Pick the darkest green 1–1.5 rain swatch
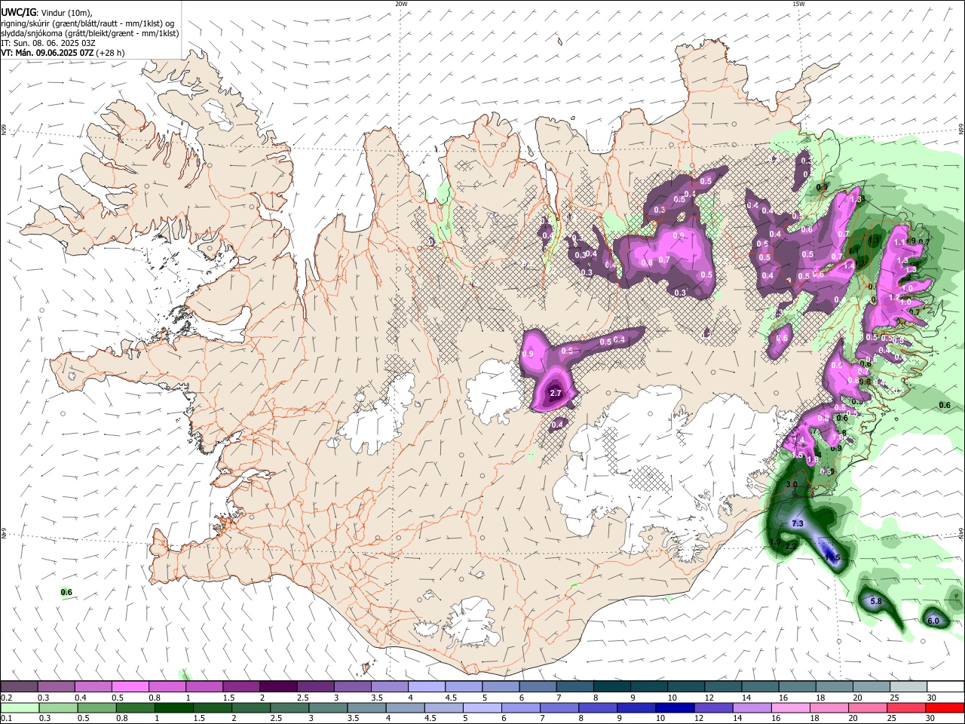The height and width of the screenshot is (724, 965). click(x=173, y=707)
